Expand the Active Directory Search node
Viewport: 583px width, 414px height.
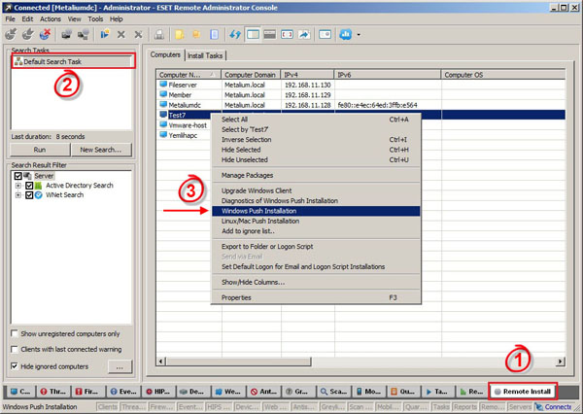[17, 186]
